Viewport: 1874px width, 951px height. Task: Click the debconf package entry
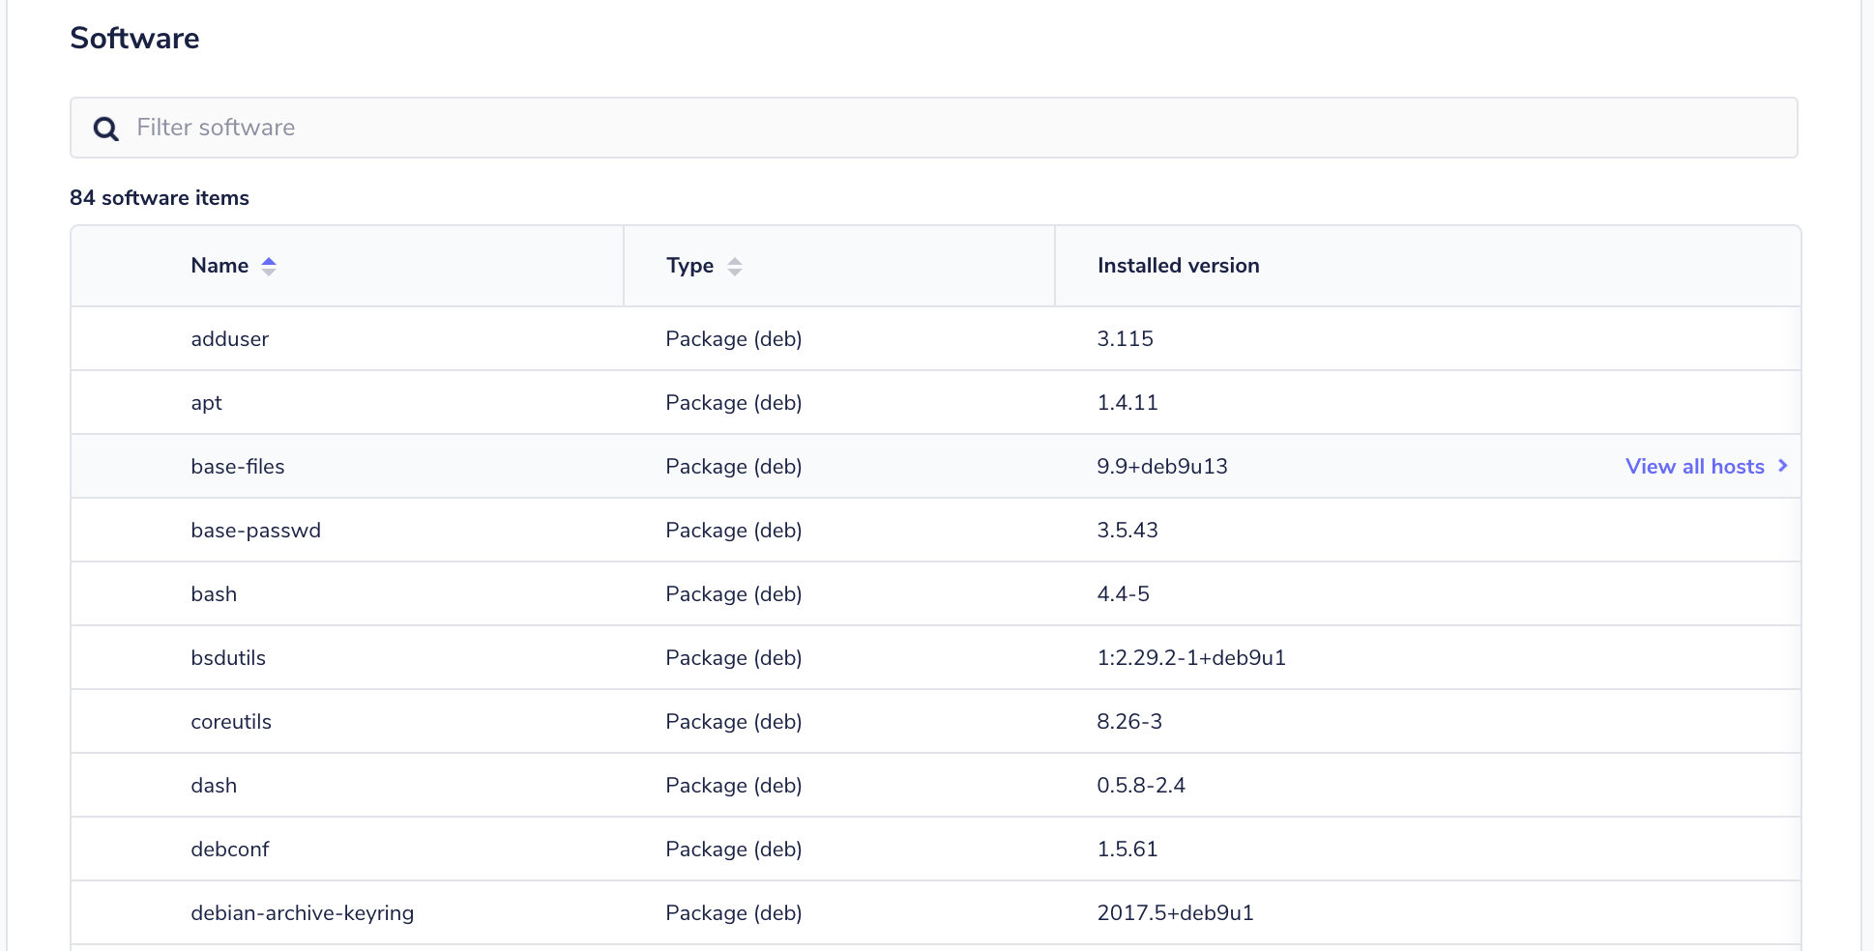tap(229, 849)
